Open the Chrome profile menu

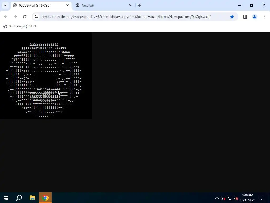click(254, 17)
